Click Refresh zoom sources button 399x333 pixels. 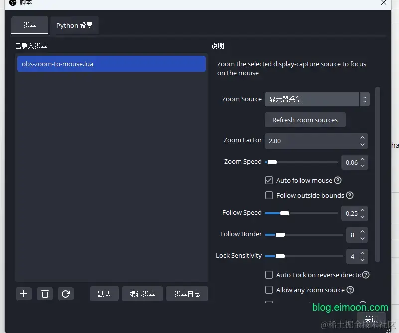(x=305, y=120)
